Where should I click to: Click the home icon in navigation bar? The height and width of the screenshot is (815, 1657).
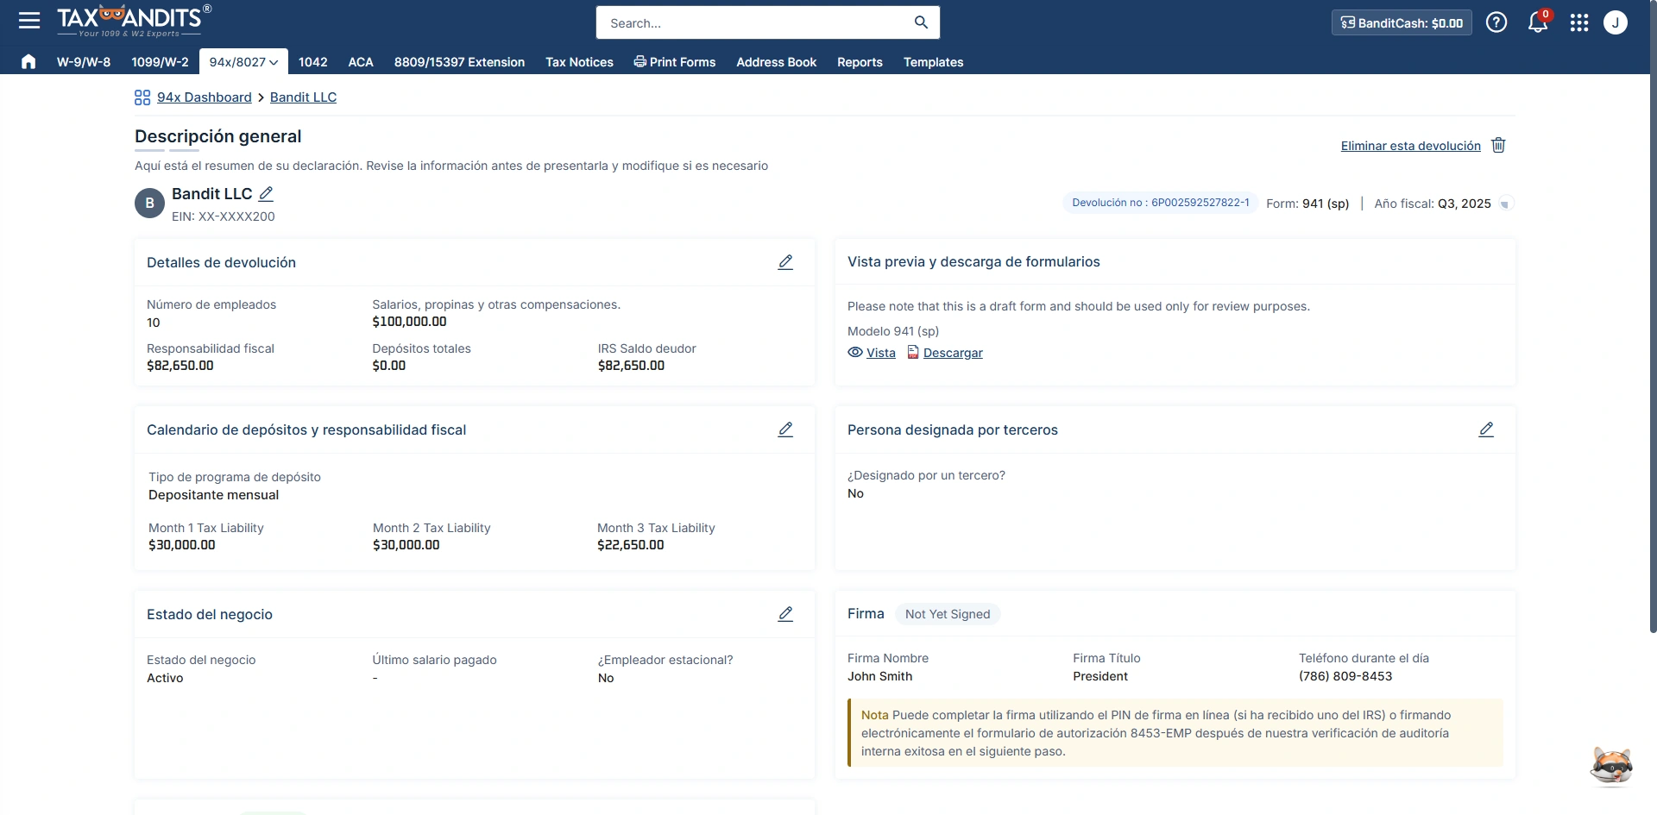tap(28, 61)
